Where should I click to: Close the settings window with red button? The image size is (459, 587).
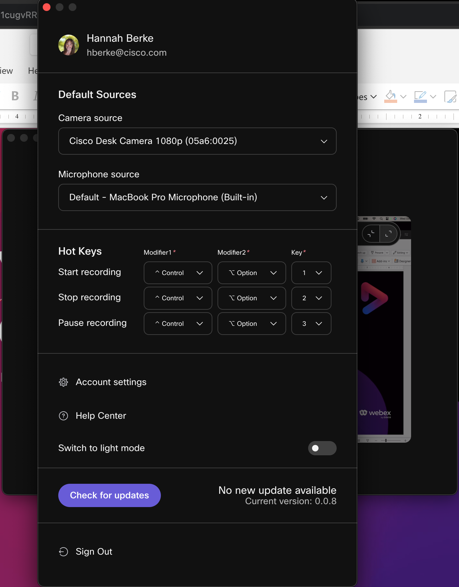pos(47,7)
